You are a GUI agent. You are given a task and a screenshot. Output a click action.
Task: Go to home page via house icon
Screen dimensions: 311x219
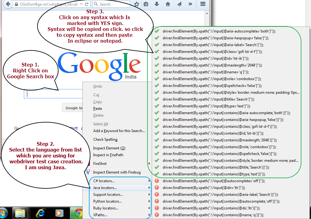tap(168, 4)
